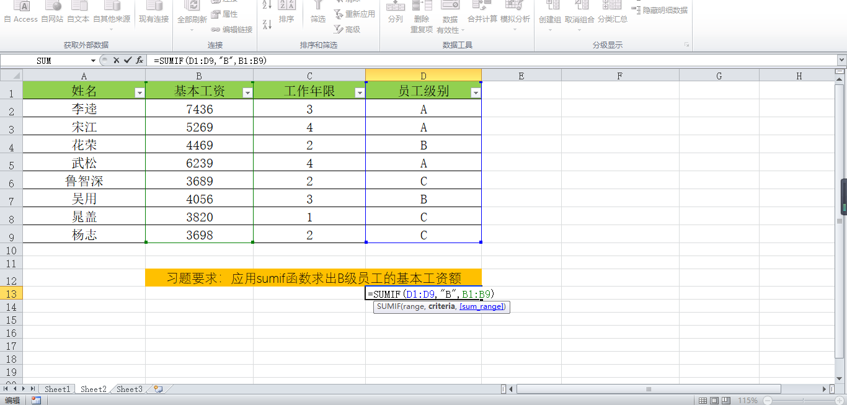Image resolution: width=847 pixels, height=405 pixels.
Task: Open the 工作年限 column filter dropdown
Action: click(x=360, y=93)
